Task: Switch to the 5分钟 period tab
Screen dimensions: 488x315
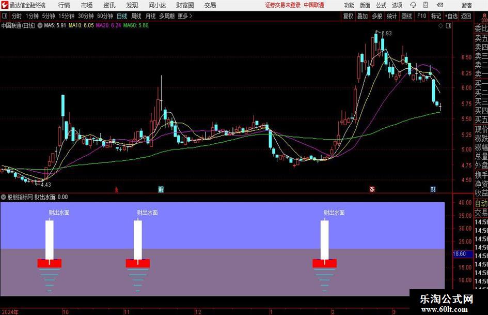Action: pyautogui.click(x=49, y=16)
